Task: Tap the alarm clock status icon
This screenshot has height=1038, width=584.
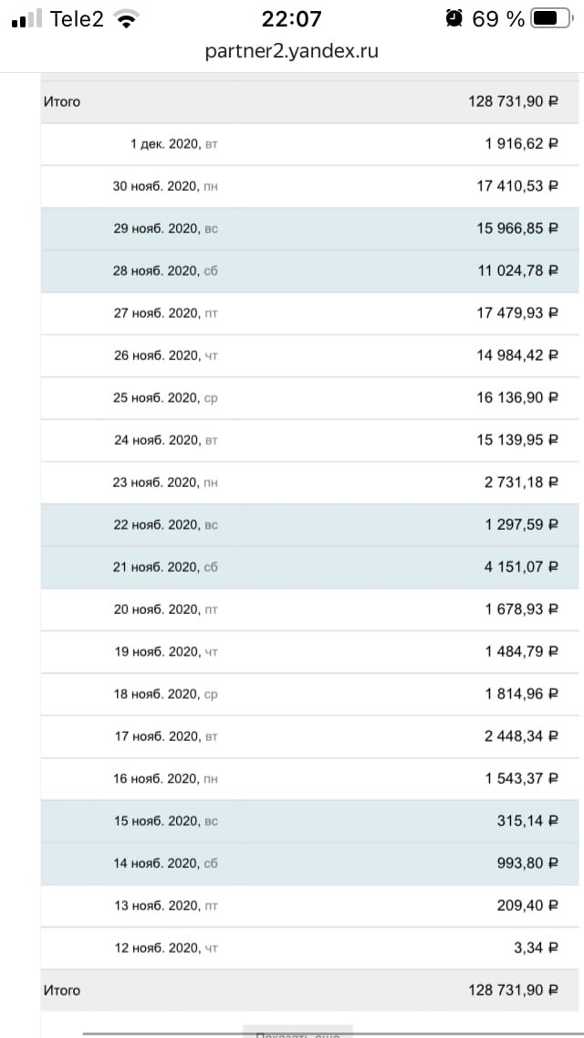Action: tap(454, 18)
